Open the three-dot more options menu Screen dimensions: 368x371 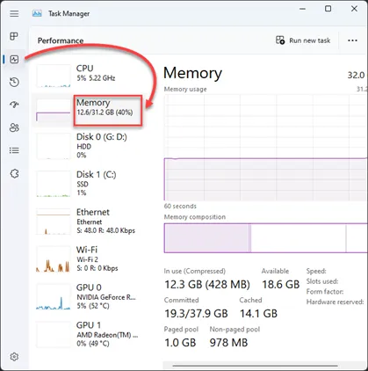352,40
